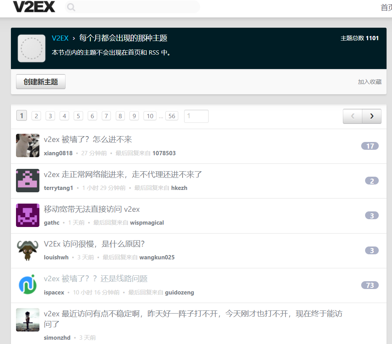Click the search magnifier icon
This screenshot has height=344, width=392.
(x=71, y=7)
